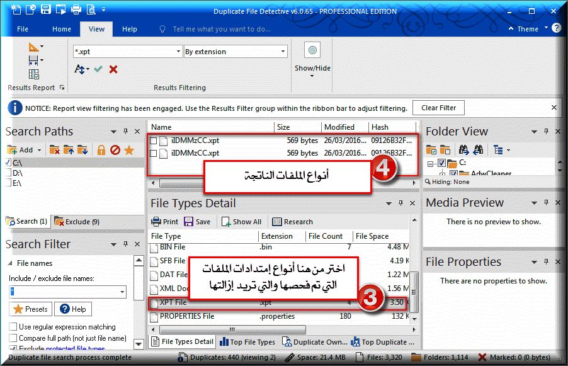Click the help question mark icon near Theme
Image resolution: width=568 pixels, height=366 pixels.
click(557, 28)
